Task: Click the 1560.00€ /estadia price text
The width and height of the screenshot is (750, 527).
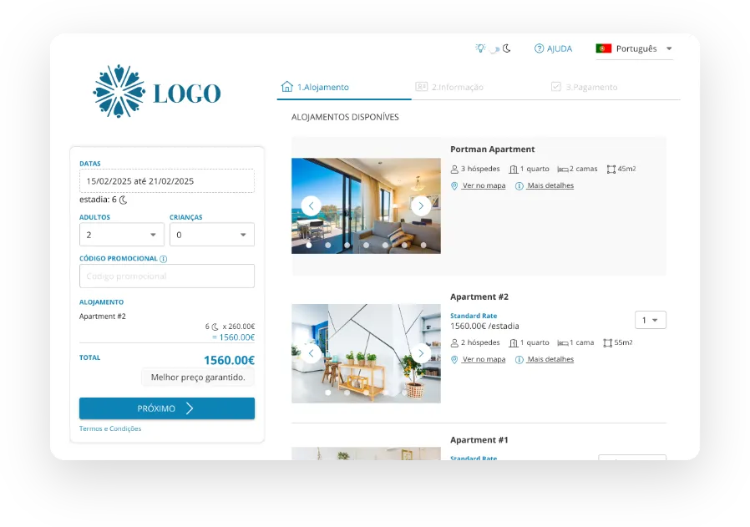Action: [484, 327]
